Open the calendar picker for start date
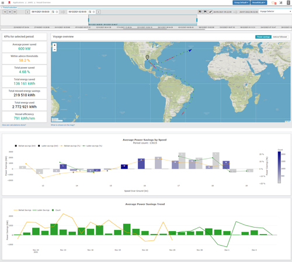The height and width of the screenshot is (262, 292). click(x=53, y=12)
